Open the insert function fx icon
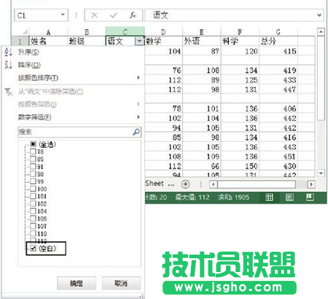The width and height of the screenshot is (328, 299). tap(133, 15)
